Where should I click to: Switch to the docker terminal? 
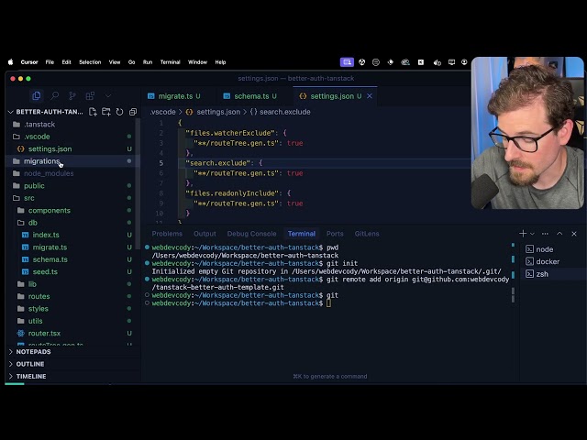point(553,261)
